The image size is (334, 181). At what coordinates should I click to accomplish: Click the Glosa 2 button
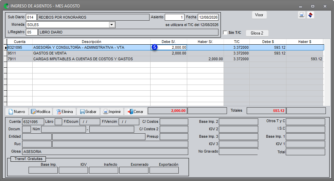click(257, 33)
